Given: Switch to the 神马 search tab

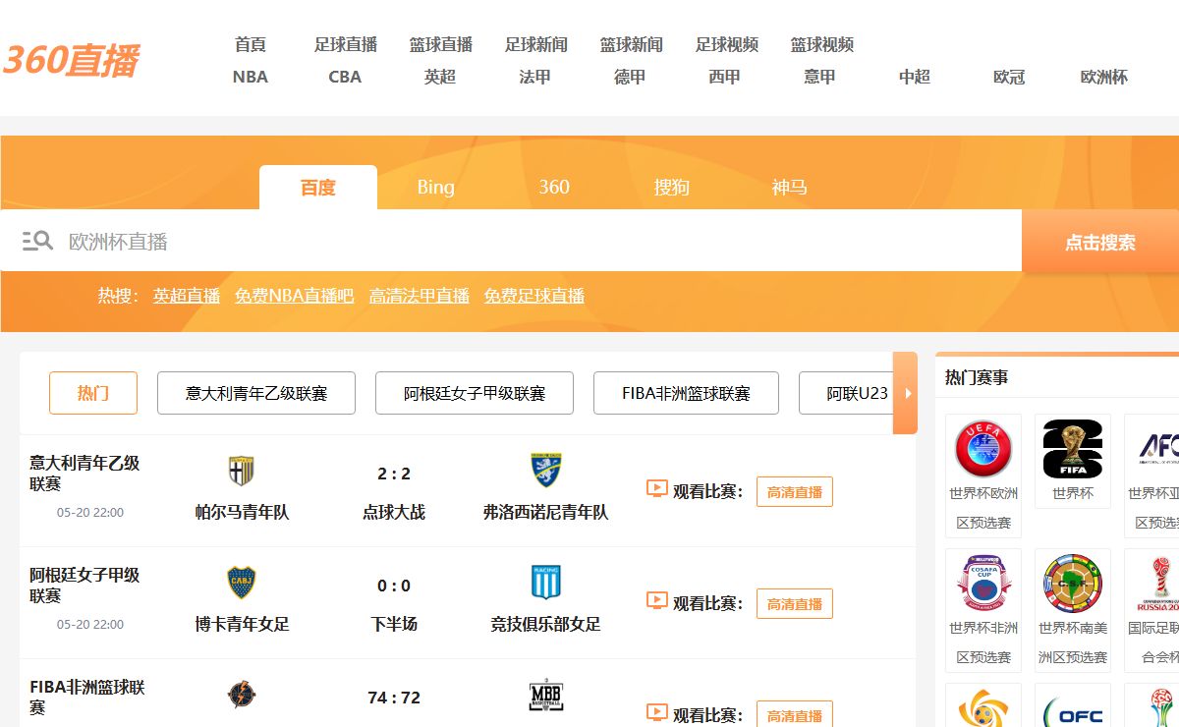Looking at the screenshot, I should 790,187.
